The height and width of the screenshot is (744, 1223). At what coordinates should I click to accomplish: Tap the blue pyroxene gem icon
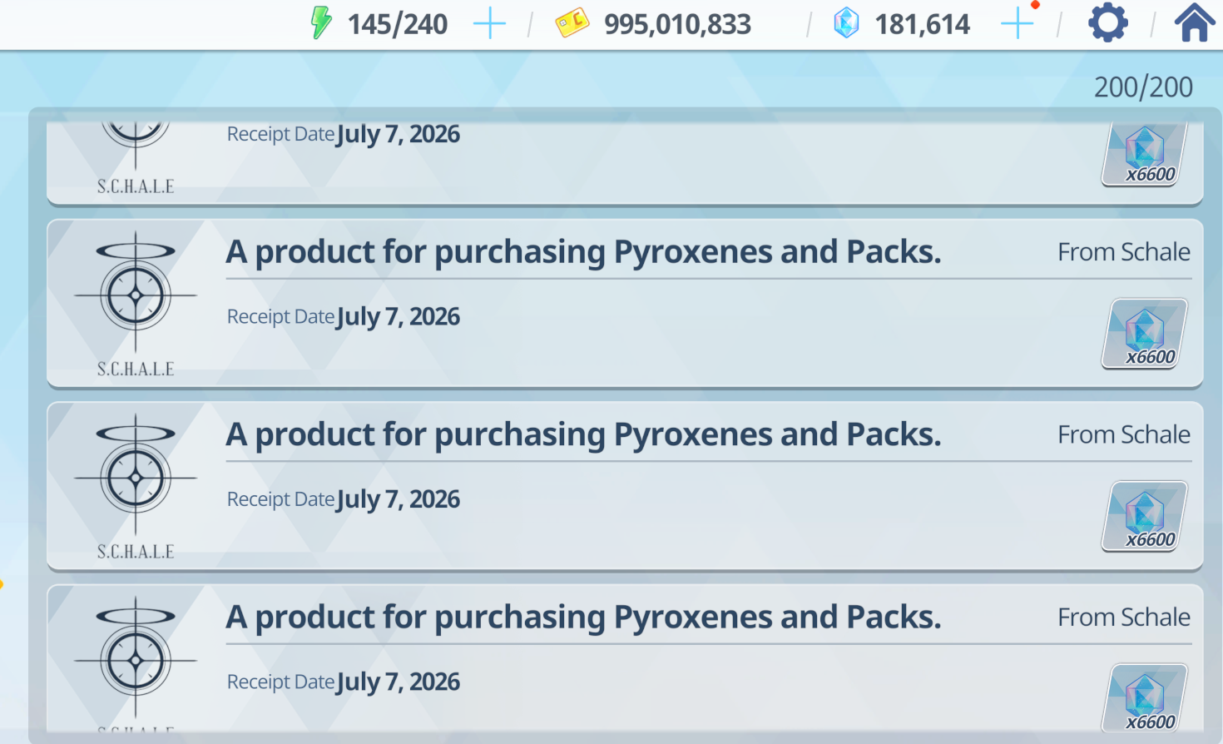pos(846,23)
